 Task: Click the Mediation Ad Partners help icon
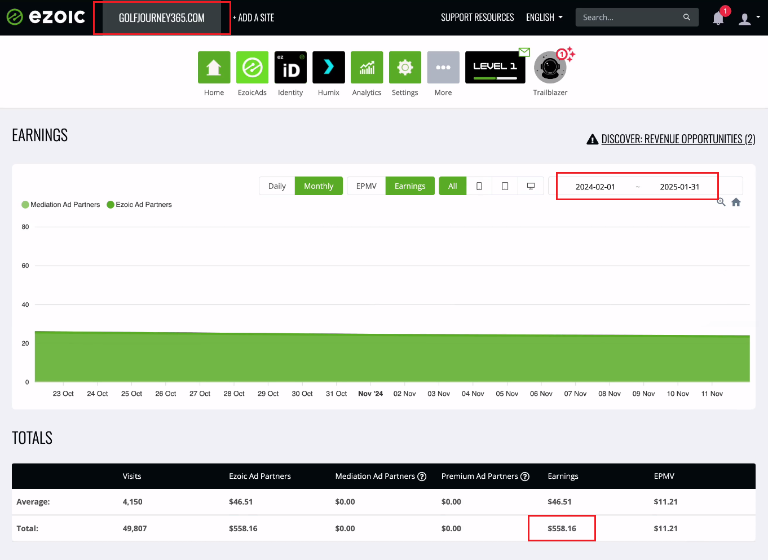coord(422,477)
